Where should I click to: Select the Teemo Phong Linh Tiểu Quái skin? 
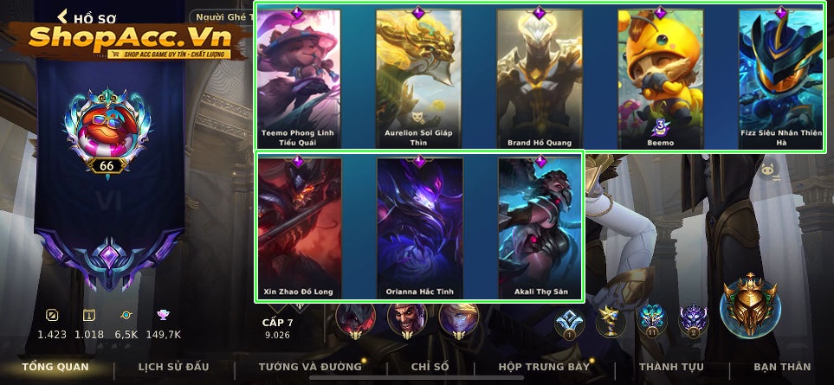[299, 79]
